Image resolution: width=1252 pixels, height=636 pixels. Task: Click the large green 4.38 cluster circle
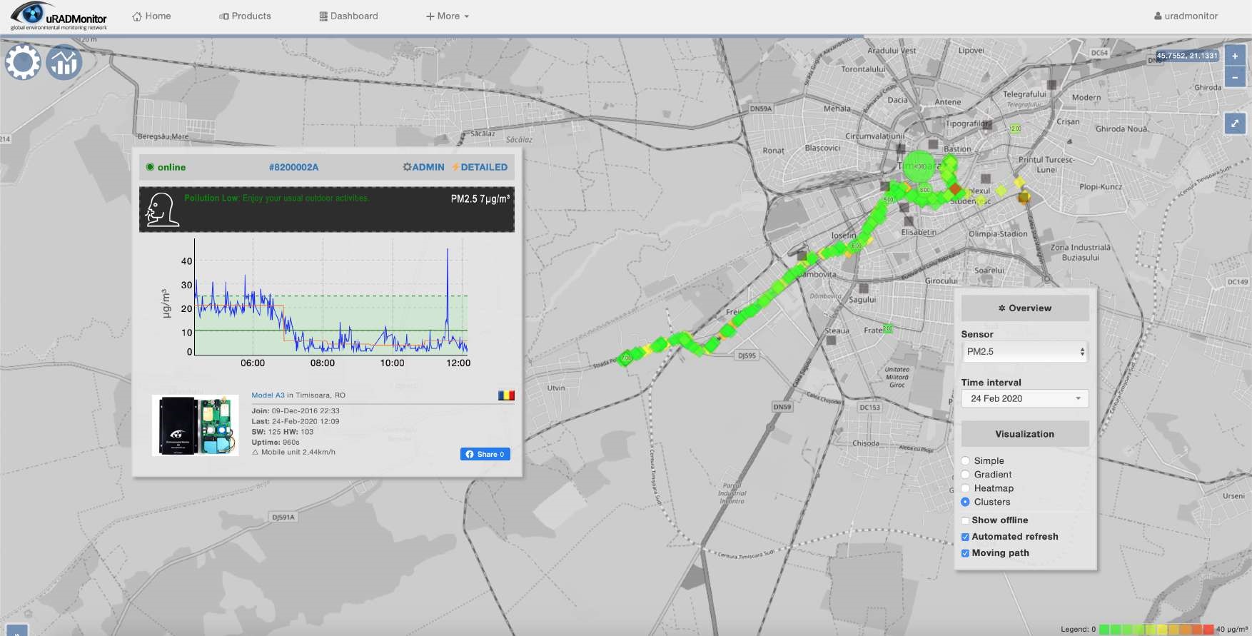click(x=919, y=166)
